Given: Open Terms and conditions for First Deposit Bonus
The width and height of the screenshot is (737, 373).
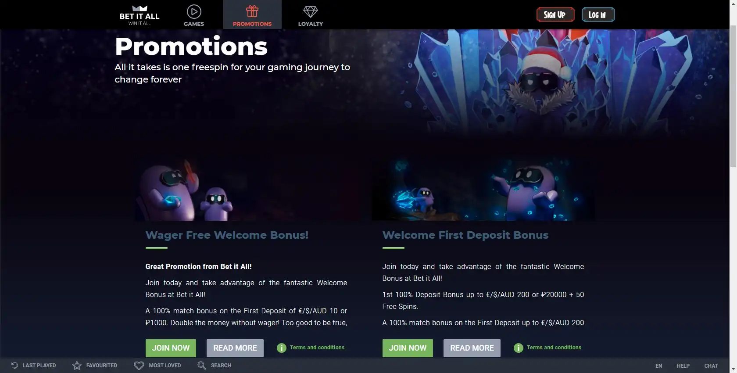Looking at the screenshot, I should pyautogui.click(x=554, y=348).
